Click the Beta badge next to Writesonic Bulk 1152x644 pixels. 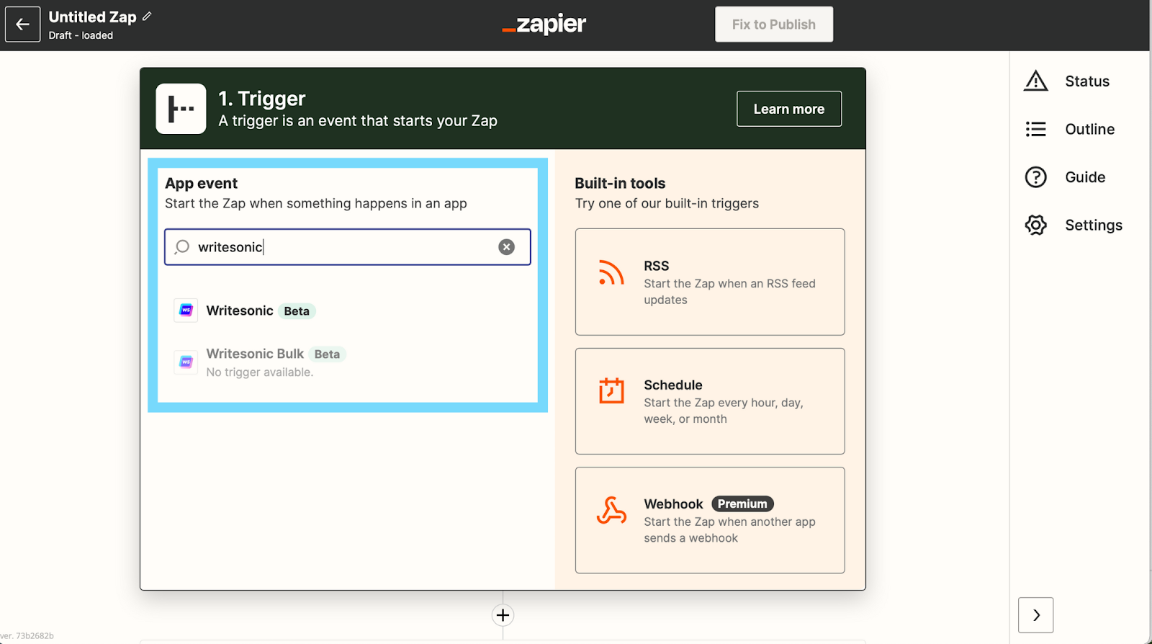pyautogui.click(x=327, y=354)
